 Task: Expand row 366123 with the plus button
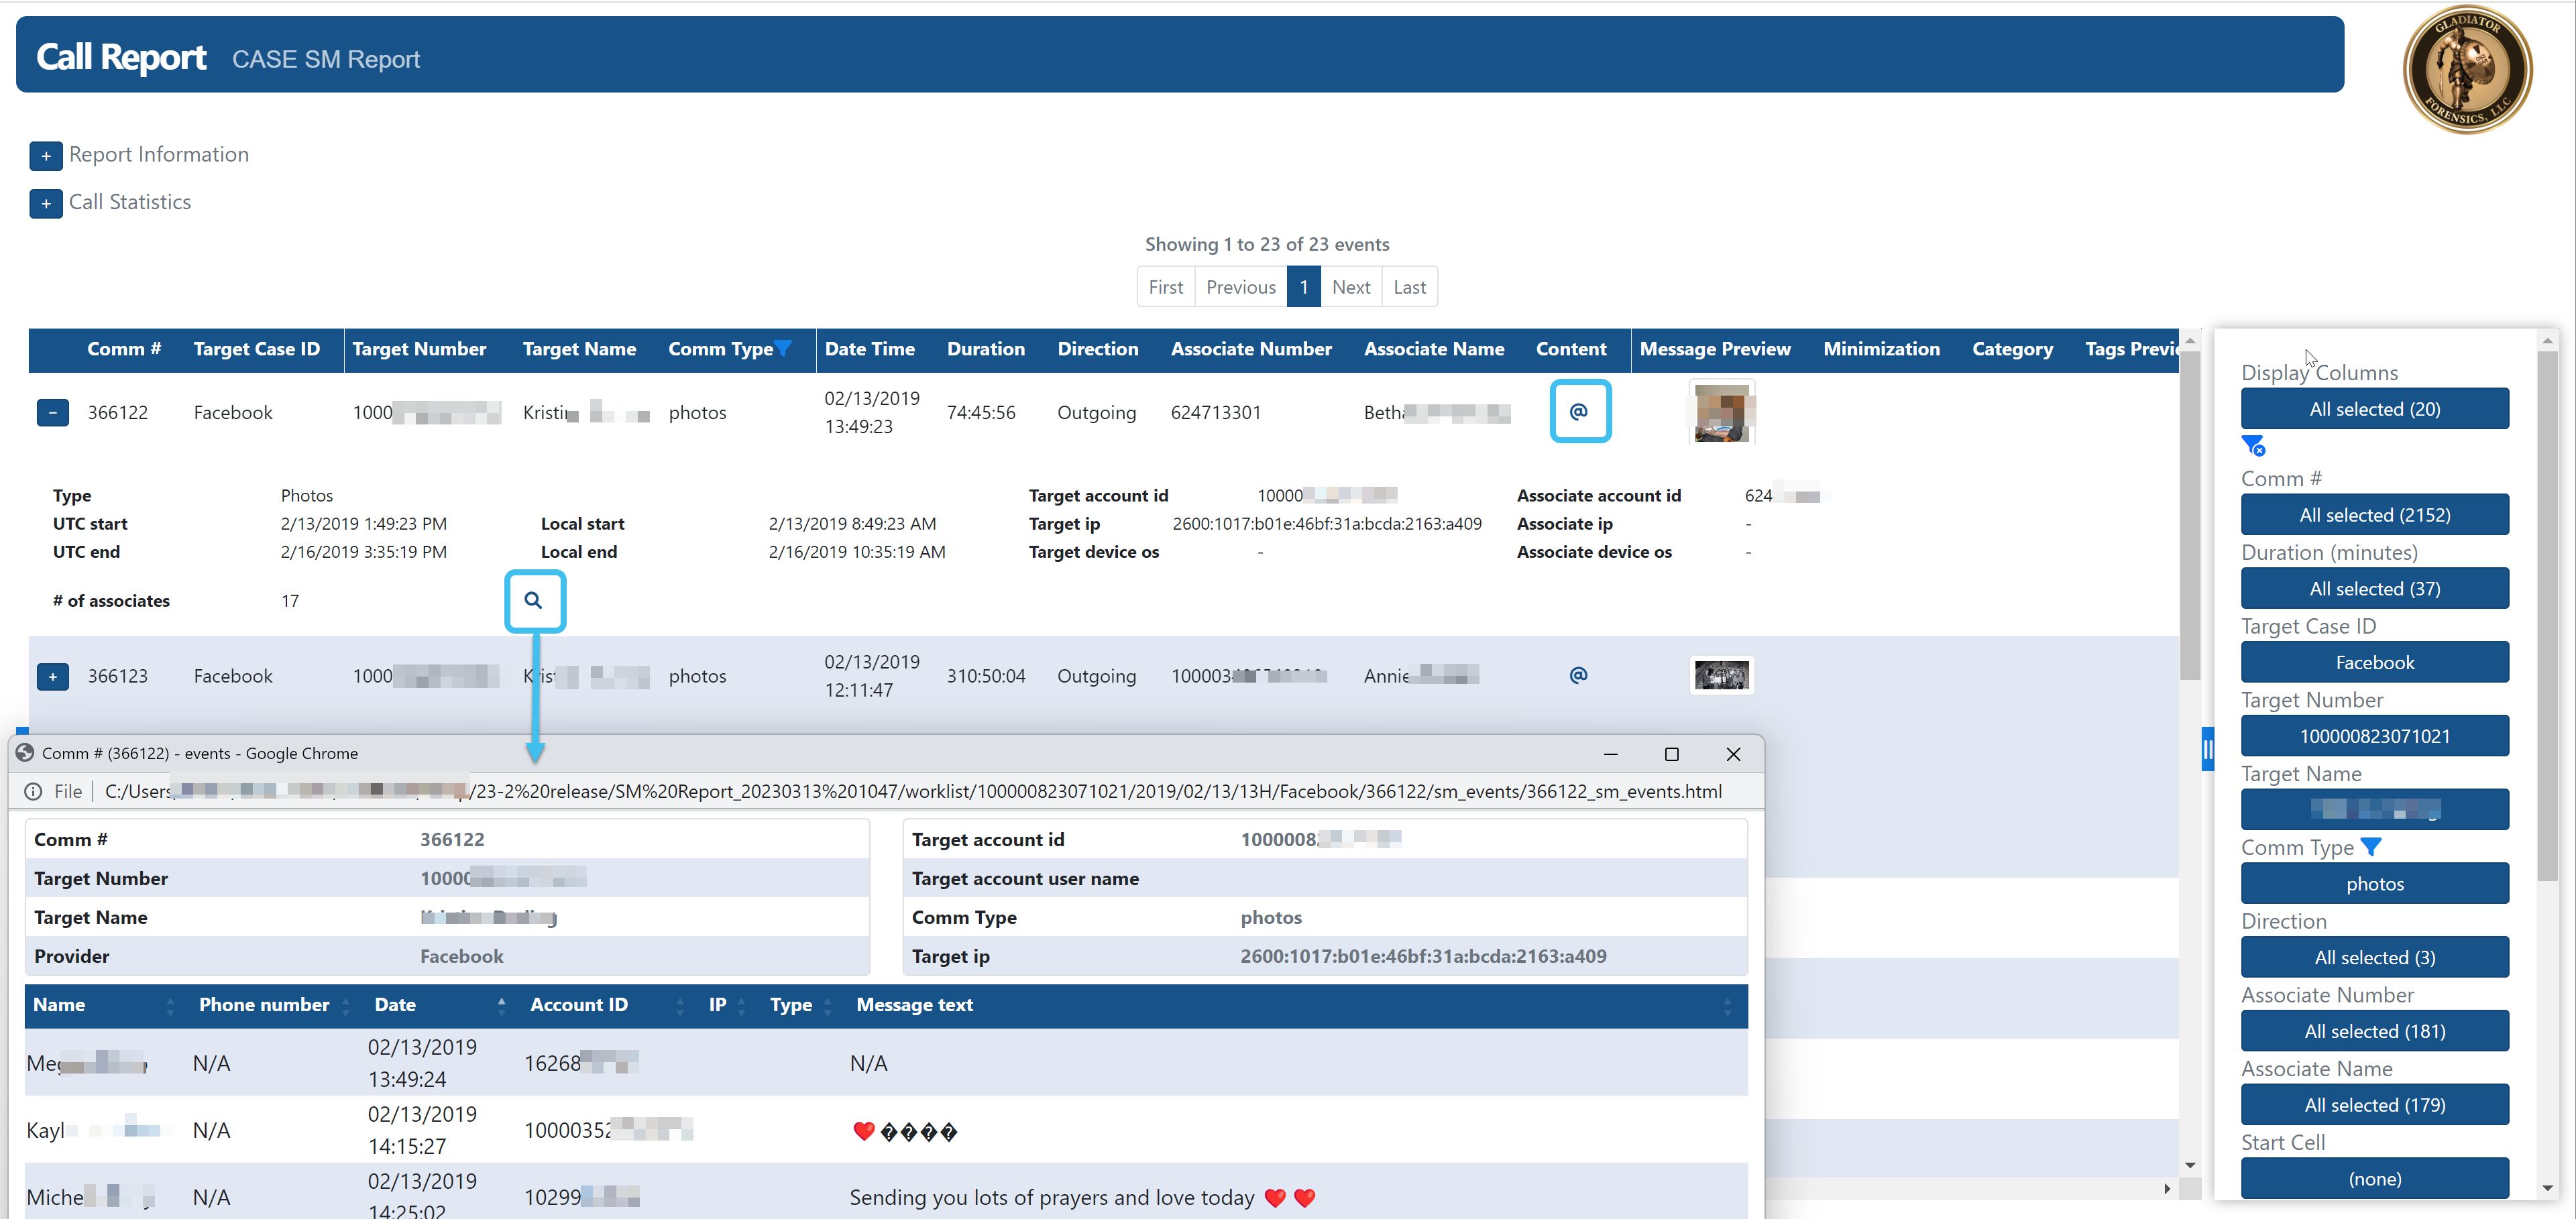[x=53, y=676]
